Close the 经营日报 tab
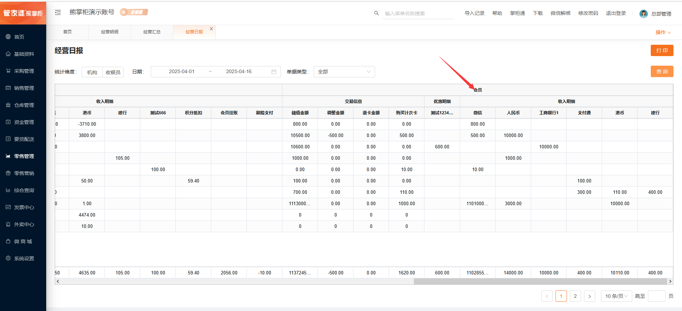682x311 pixels. tap(211, 29)
